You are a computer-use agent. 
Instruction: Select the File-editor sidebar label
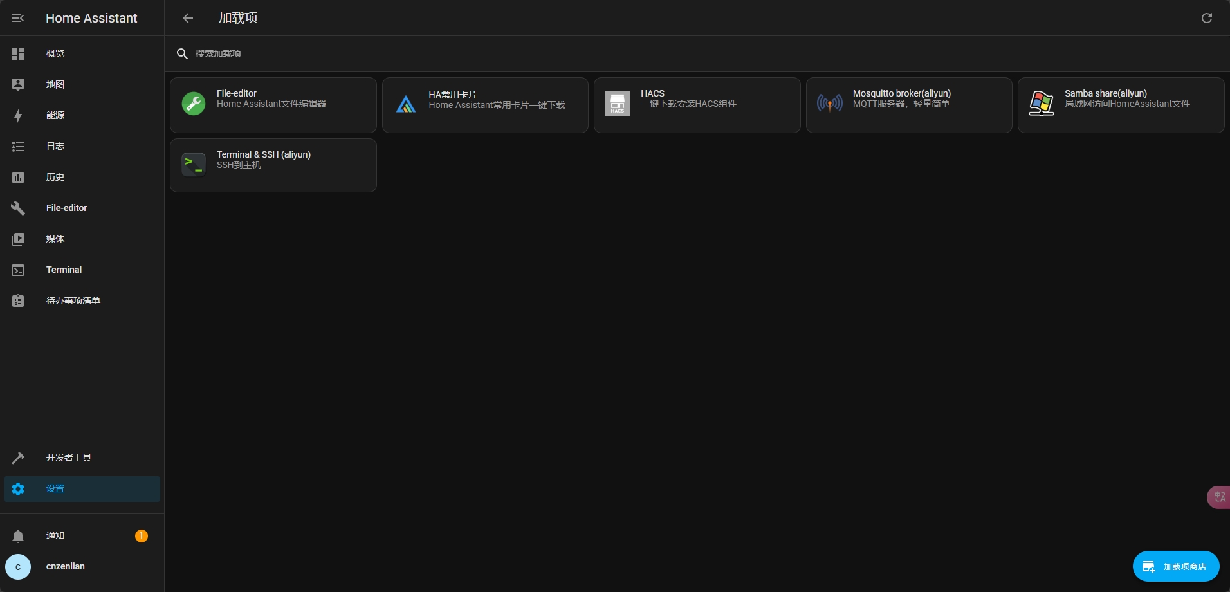pos(66,208)
